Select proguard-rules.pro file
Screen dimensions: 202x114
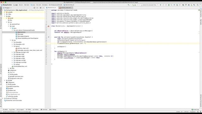pos(15,79)
